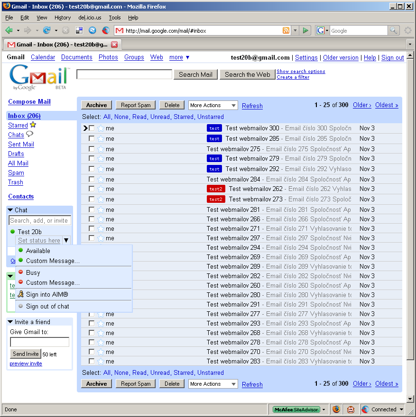Open the Connected status dropdown arrow

(x=401, y=409)
